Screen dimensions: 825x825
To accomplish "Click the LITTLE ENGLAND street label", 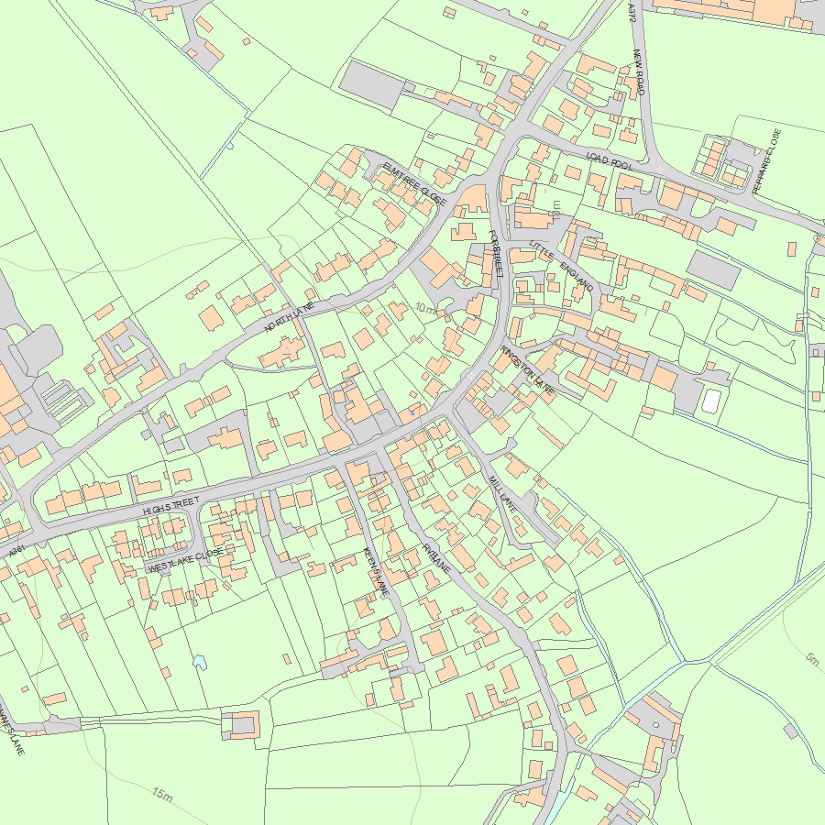I will pyautogui.click(x=561, y=266).
